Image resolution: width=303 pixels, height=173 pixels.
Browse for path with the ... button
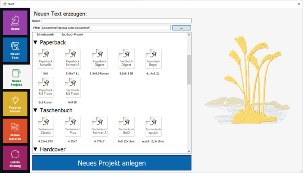pyautogui.click(x=182, y=28)
